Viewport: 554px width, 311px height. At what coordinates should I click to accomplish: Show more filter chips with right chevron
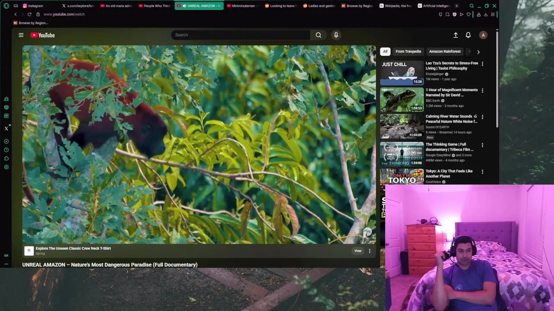click(478, 52)
